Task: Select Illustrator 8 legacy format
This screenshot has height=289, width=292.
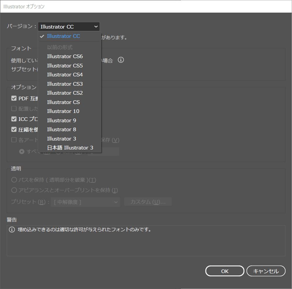Action: [70, 130]
